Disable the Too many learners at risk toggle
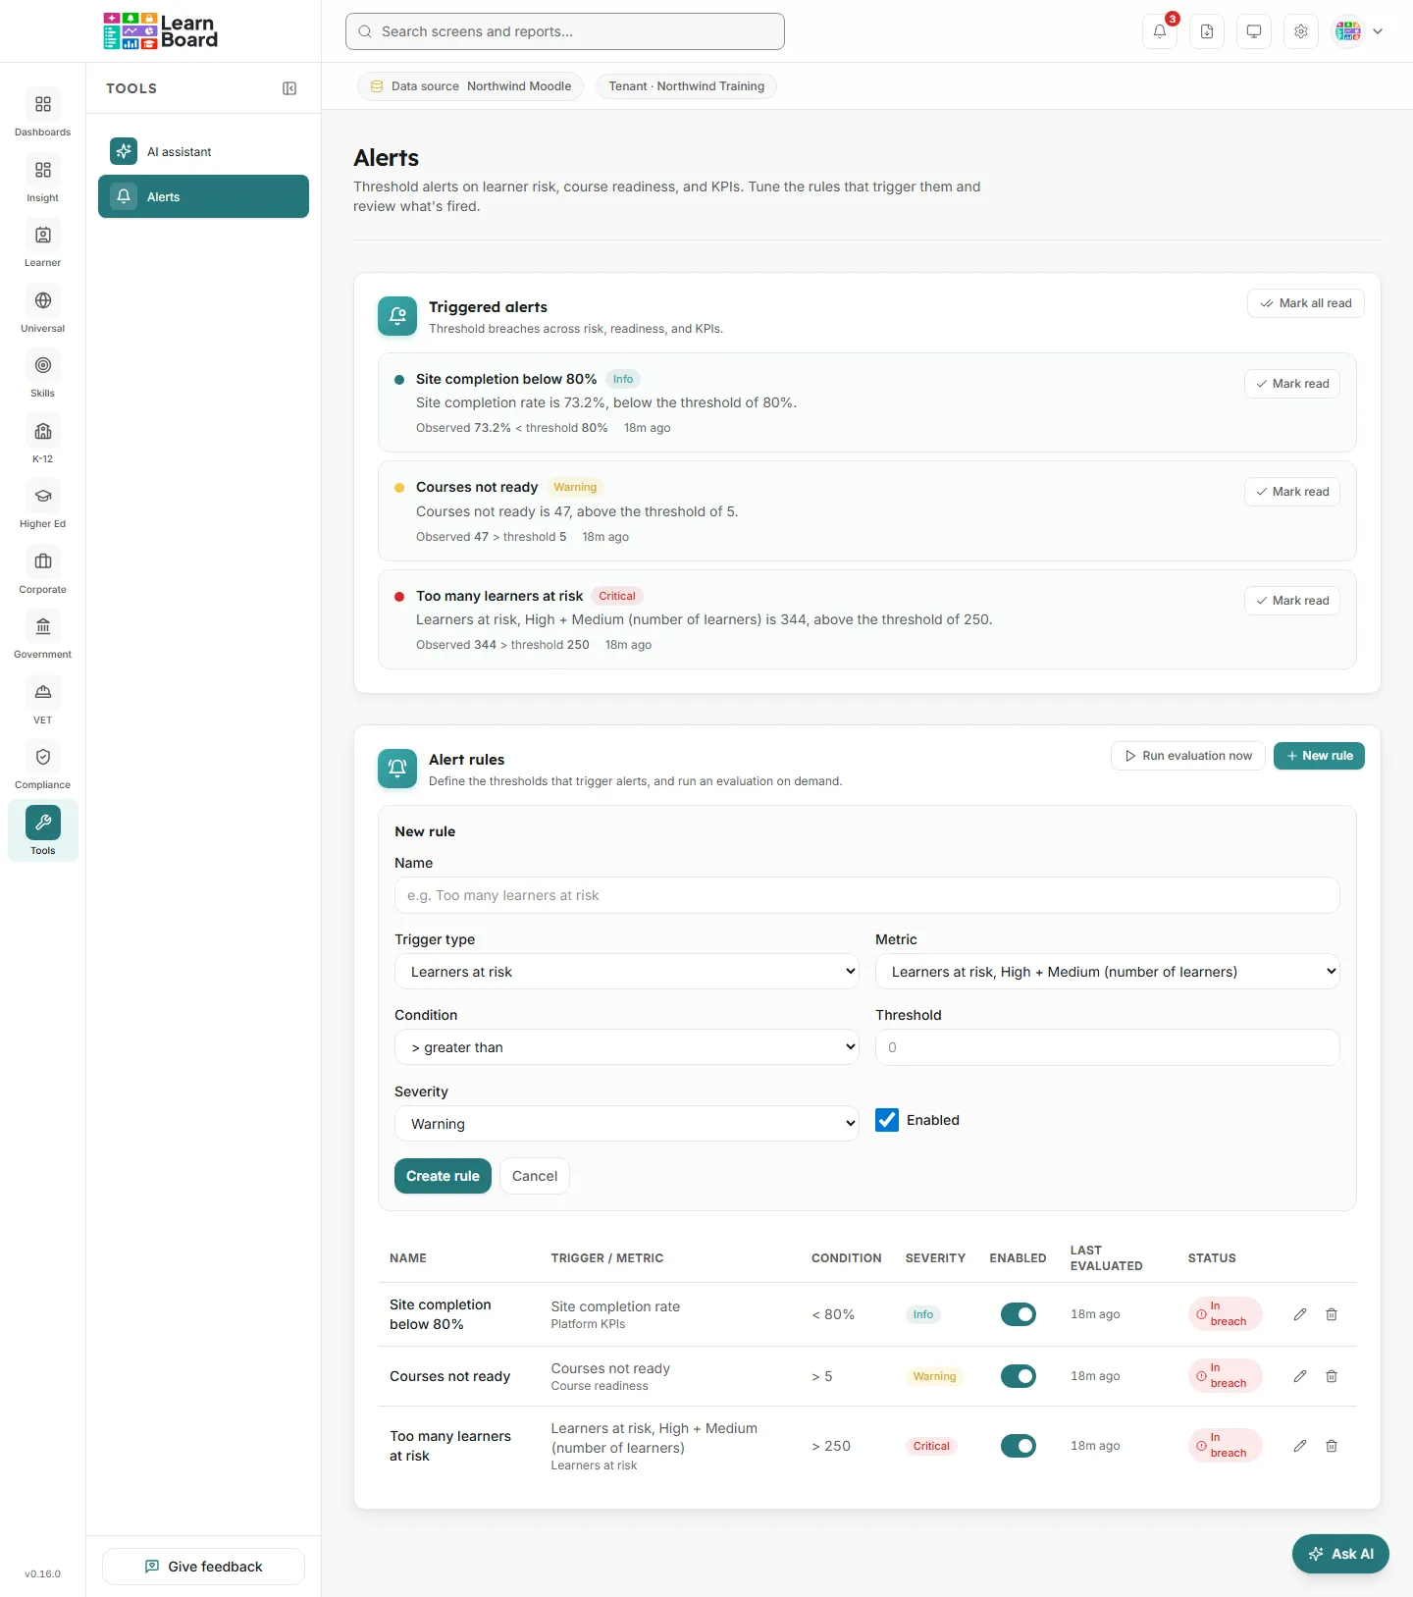Image resolution: width=1413 pixels, height=1597 pixels. [x=1019, y=1446]
